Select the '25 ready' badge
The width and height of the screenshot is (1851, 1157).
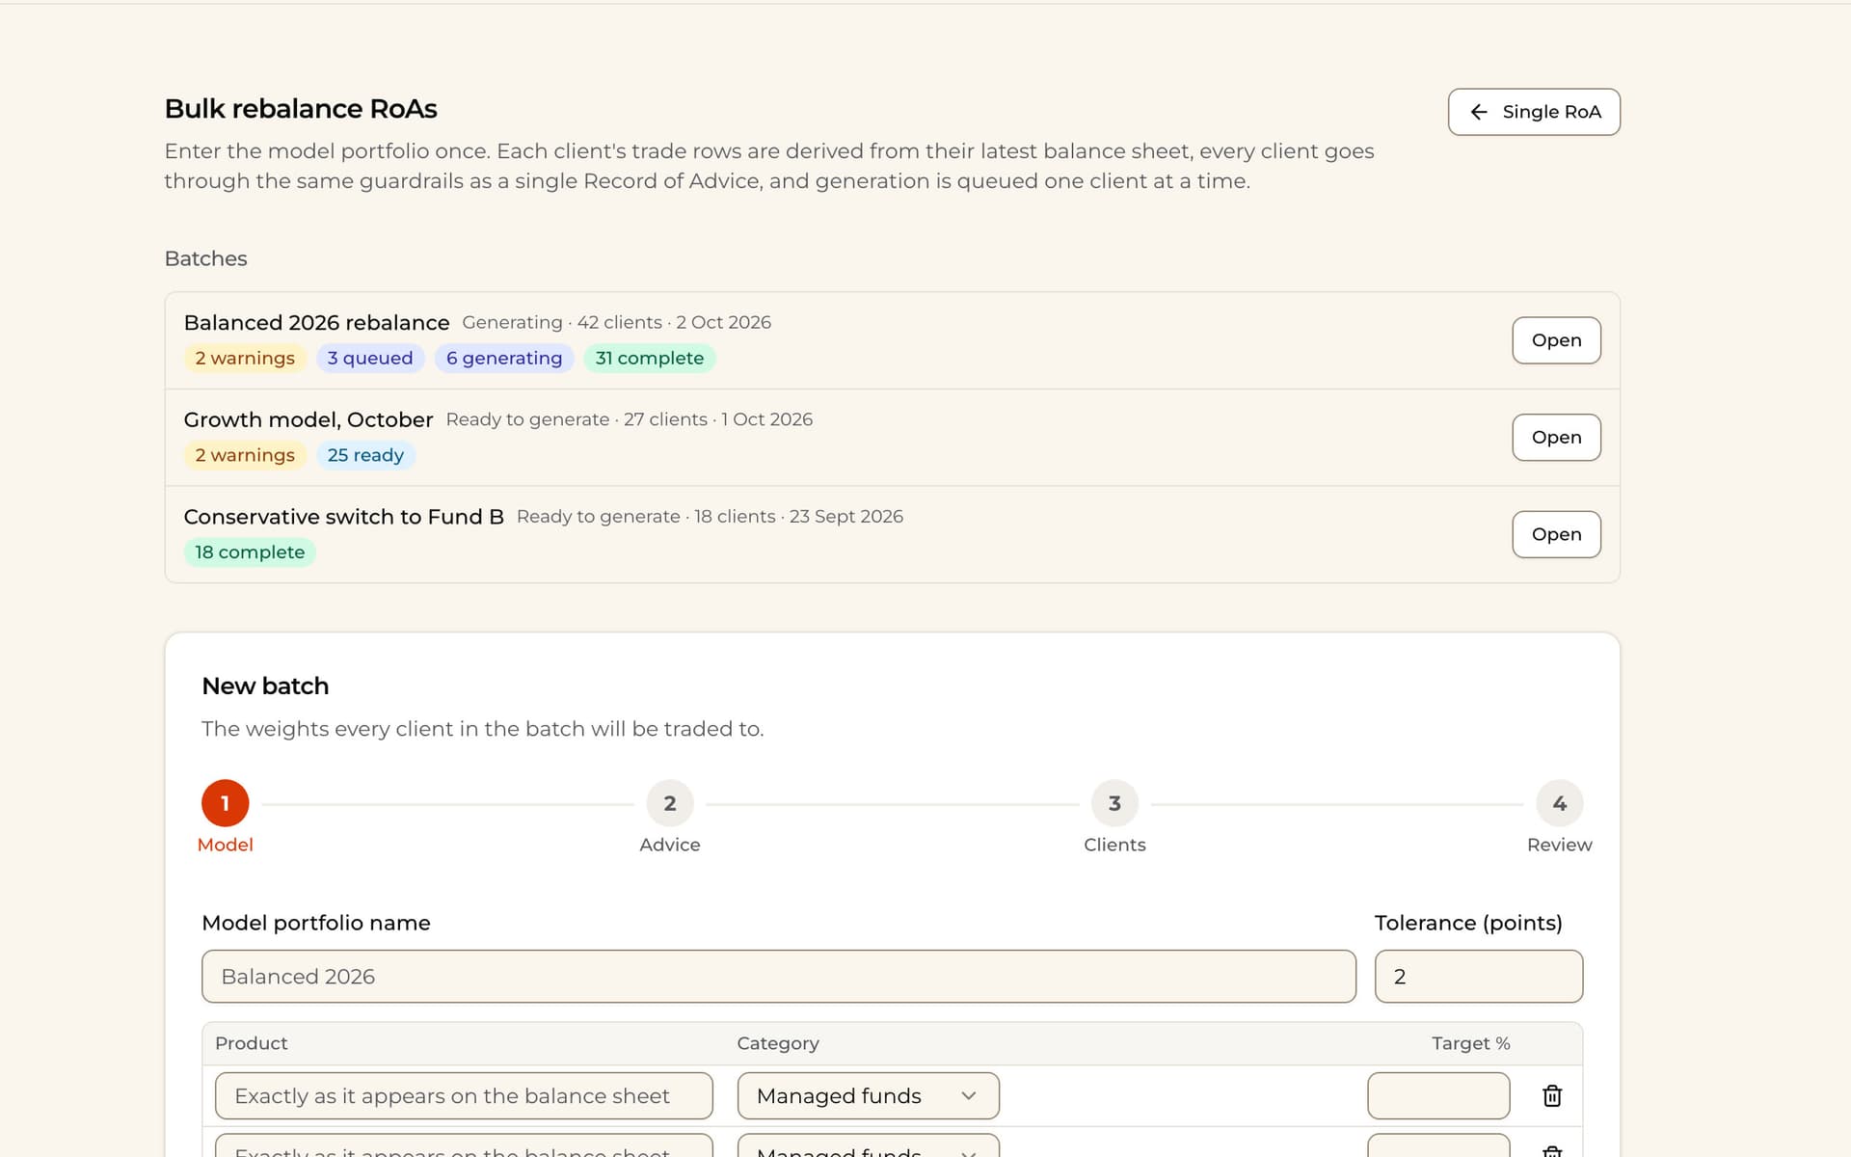365,455
